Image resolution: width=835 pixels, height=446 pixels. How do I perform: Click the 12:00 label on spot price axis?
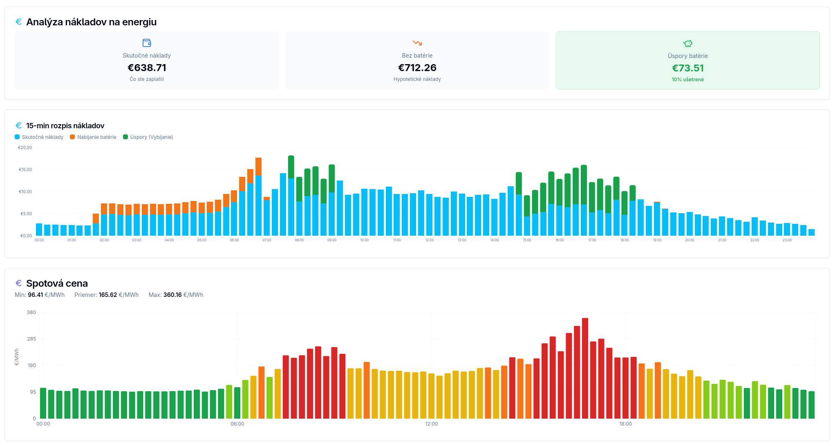[x=431, y=424]
